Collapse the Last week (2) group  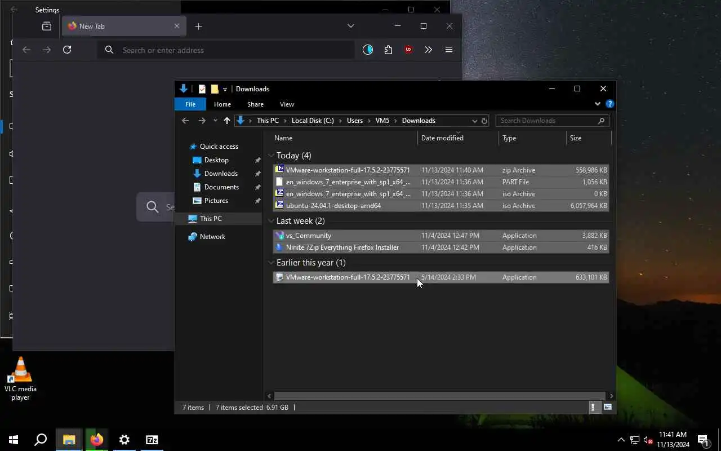click(x=272, y=221)
